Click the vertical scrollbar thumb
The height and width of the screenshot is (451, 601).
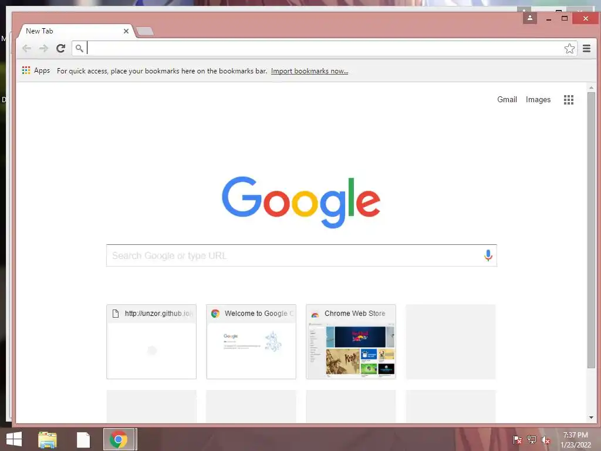click(591, 230)
